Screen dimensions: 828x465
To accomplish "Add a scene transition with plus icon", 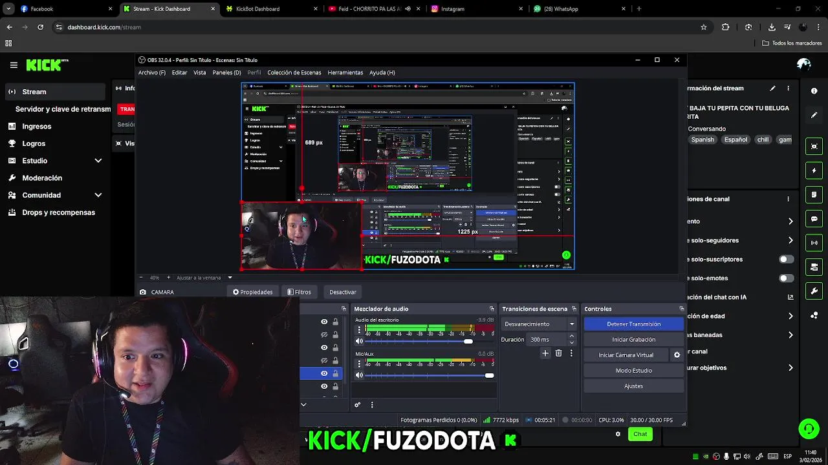I will point(545,353).
